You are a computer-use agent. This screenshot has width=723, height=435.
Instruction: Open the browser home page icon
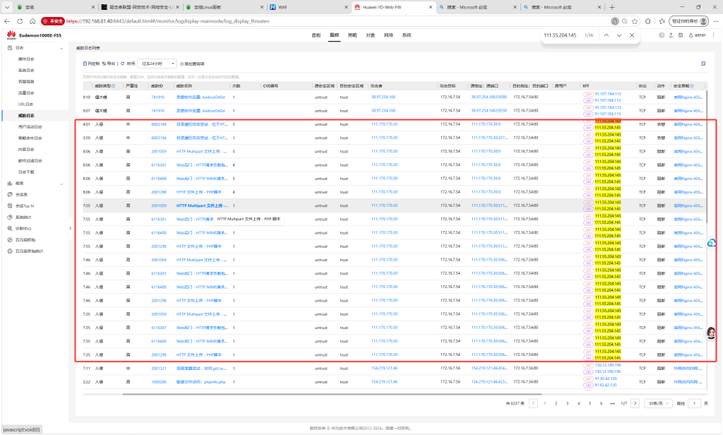[x=32, y=21]
